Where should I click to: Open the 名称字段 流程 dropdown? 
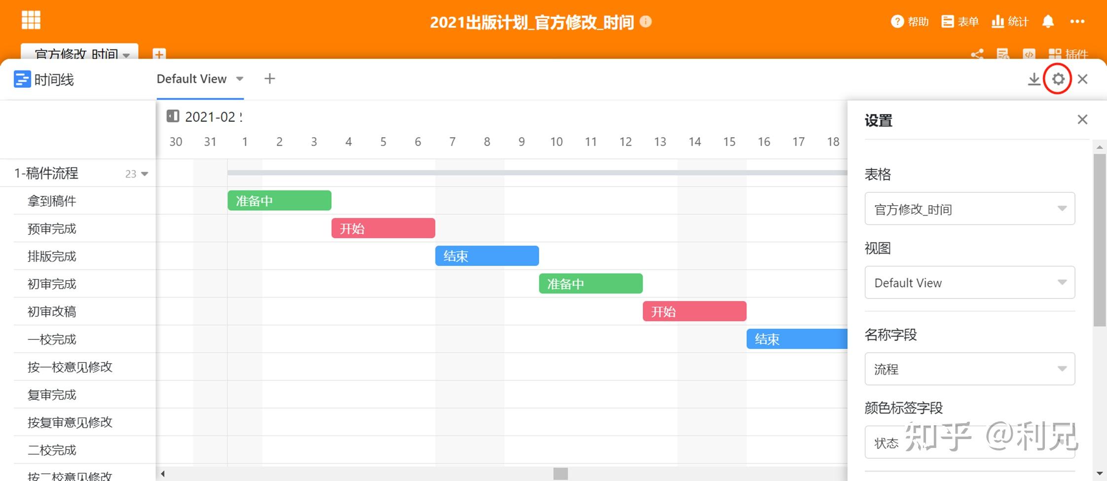969,369
